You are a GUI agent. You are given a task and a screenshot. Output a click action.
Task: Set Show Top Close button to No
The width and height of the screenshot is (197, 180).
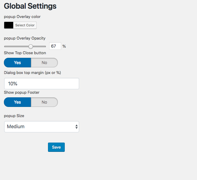[44, 63]
